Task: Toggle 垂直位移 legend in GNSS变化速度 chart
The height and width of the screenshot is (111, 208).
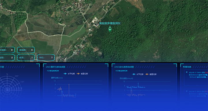Action: 151,74
